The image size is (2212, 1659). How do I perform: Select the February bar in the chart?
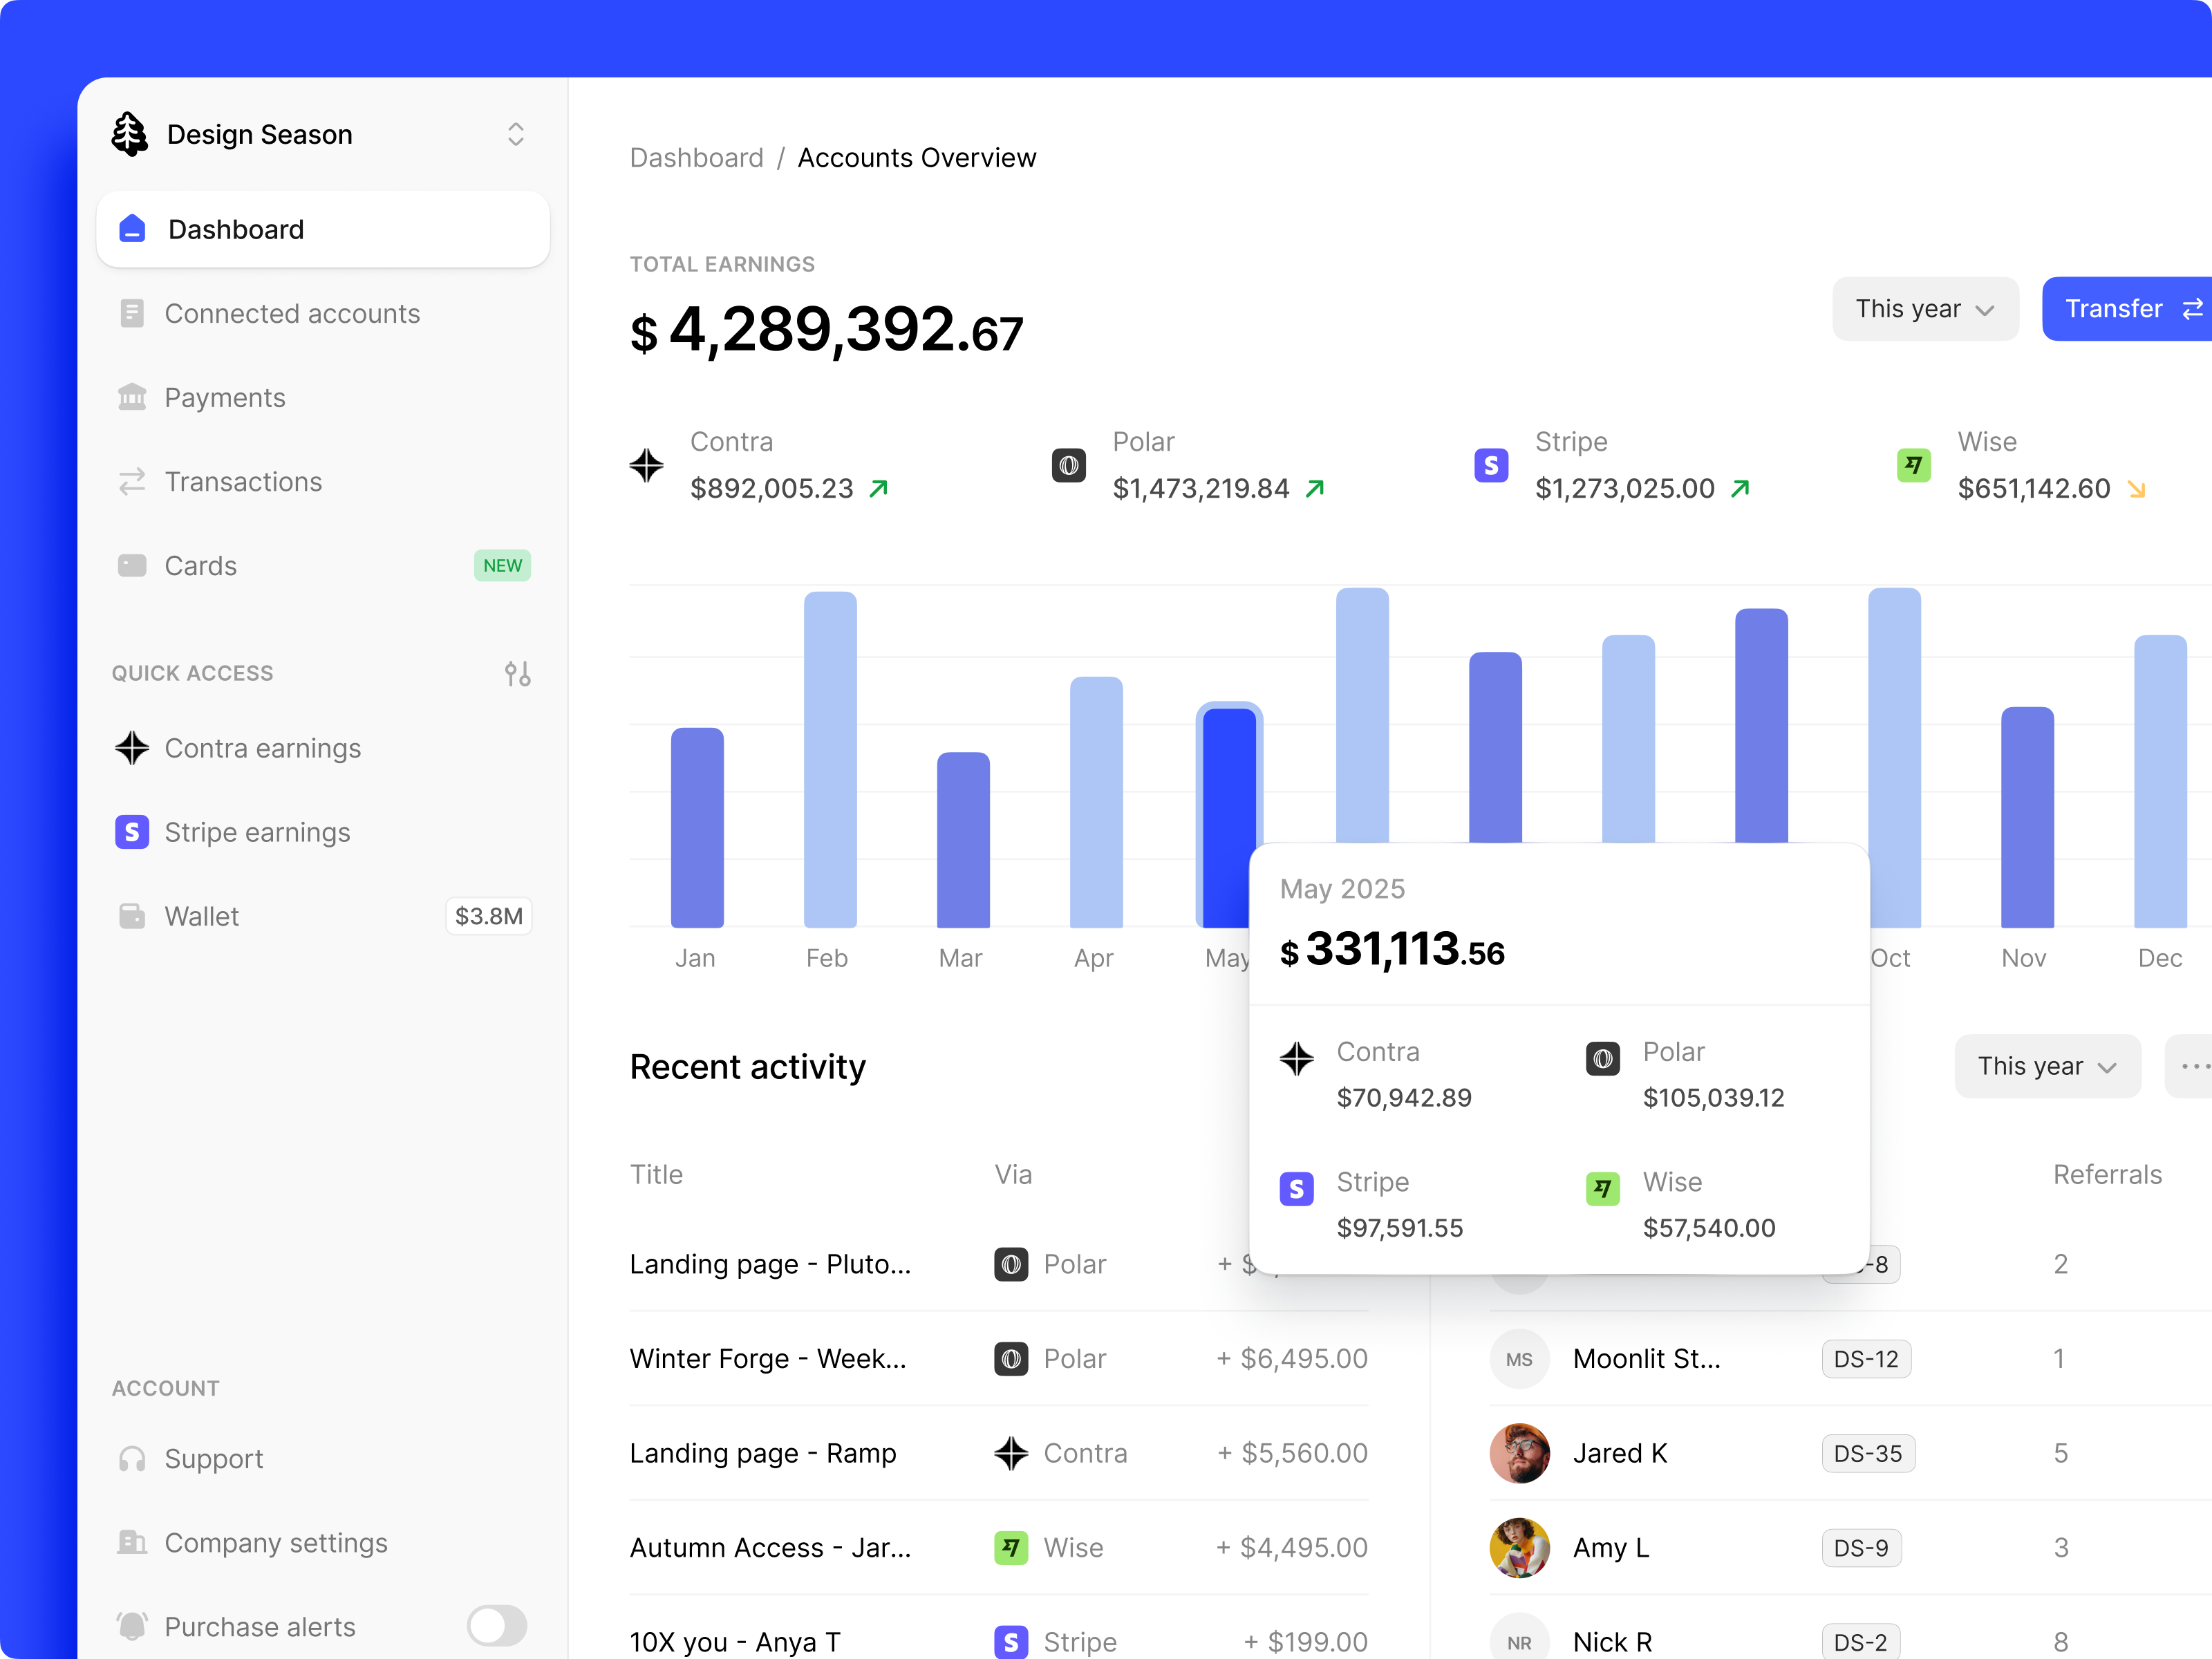[830, 759]
